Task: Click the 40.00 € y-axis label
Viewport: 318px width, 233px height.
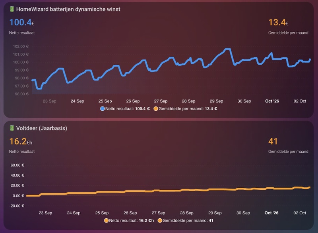Action: pos(17,175)
